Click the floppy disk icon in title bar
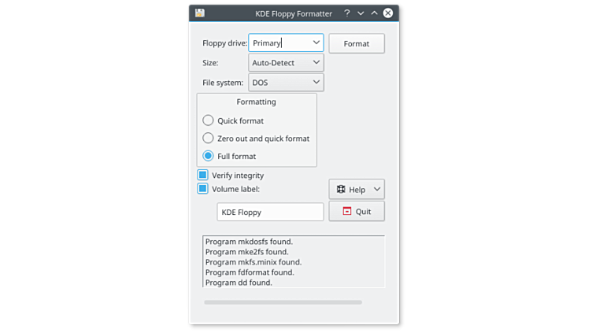The image size is (592, 333). [x=200, y=13]
